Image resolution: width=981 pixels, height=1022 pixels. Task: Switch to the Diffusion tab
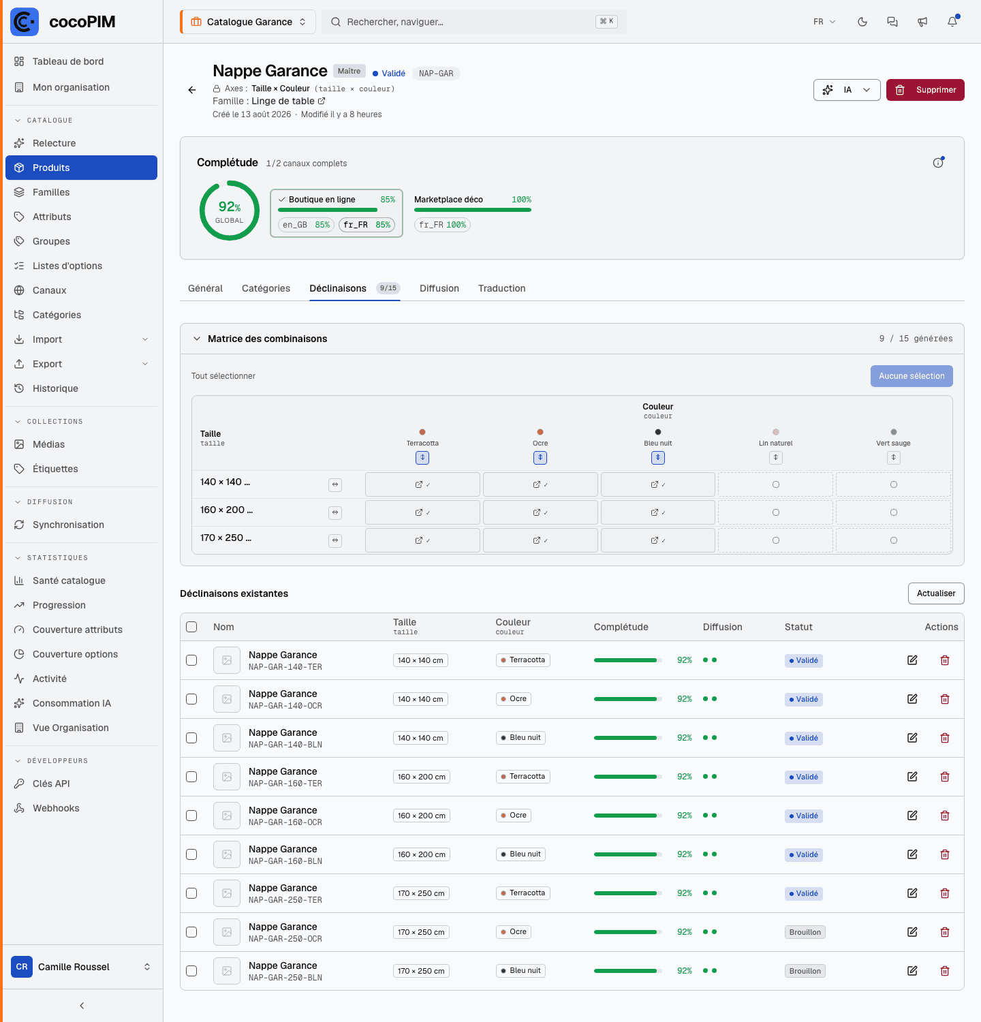439,288
